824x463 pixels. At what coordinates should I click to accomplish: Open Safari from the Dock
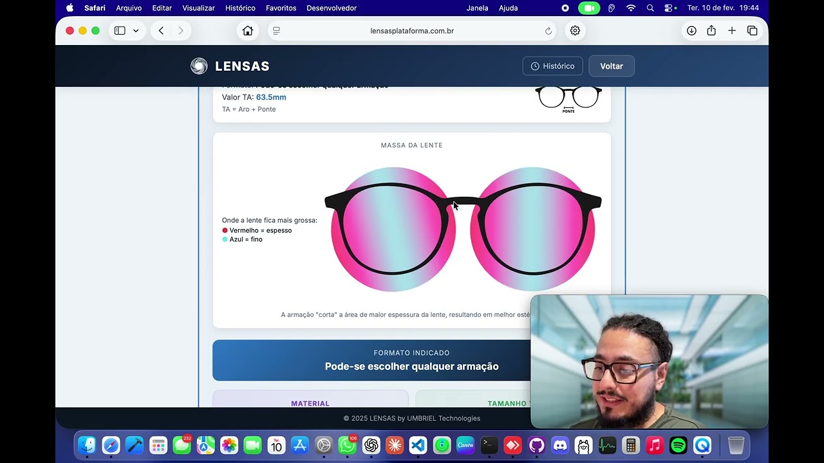pyautogui.click(x=111, y=445)
